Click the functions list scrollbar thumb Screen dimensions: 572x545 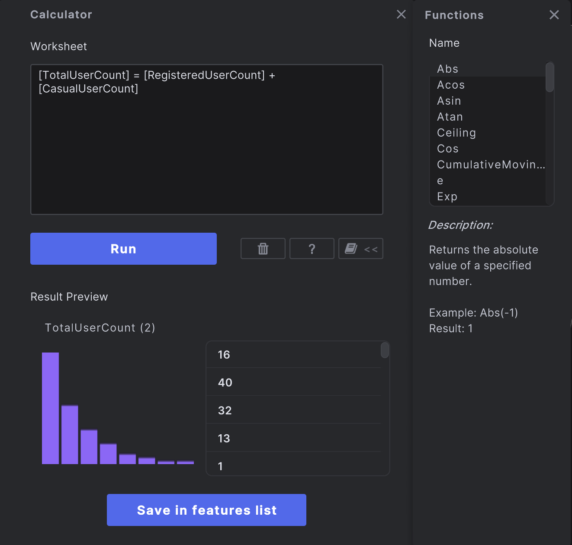pyautogui.click(x=550, y=77)
